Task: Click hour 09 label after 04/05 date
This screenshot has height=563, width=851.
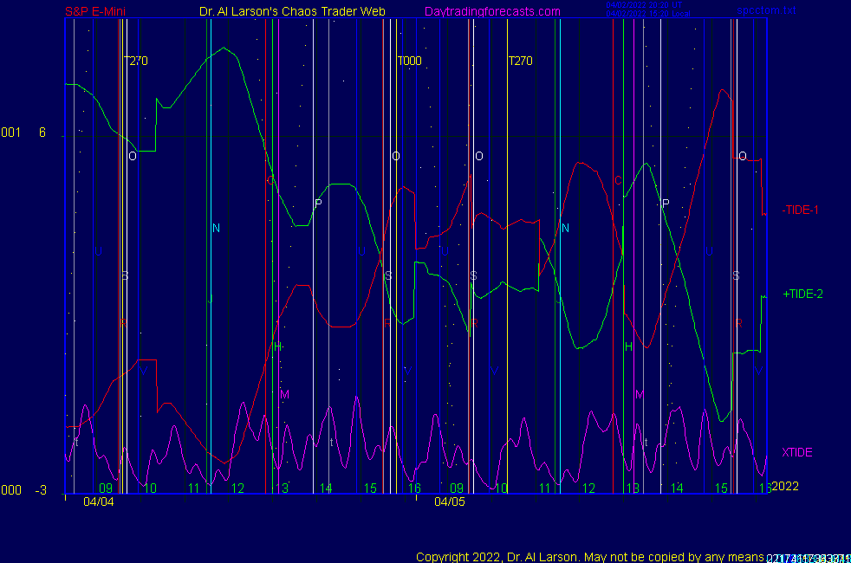Action: [457, 489]
